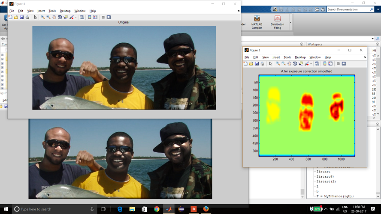
Task: Select the Pan hand tool in Figure 4
Action: coord(54,17)
